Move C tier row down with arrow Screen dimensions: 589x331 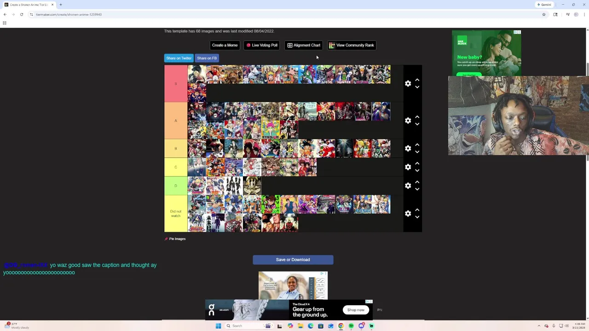(x=417, y=171)
